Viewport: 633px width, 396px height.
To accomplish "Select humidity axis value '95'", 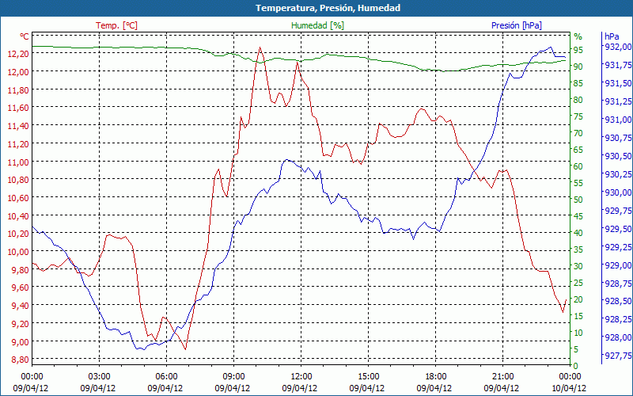I will (x=578, y=50).
